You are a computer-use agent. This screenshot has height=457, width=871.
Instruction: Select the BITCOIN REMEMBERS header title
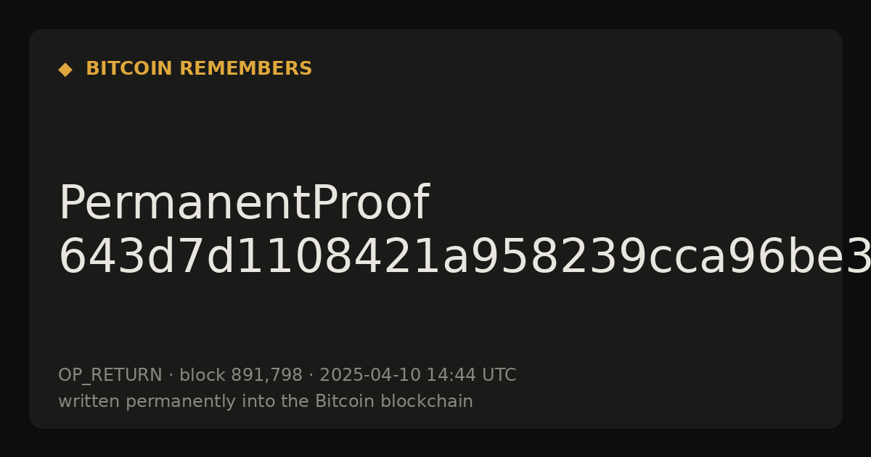pos(199,69)
